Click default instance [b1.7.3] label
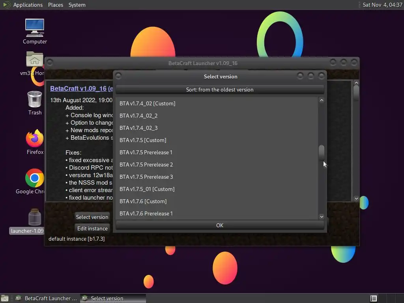This screenshot has width=404, height=303. coord(77,239)
